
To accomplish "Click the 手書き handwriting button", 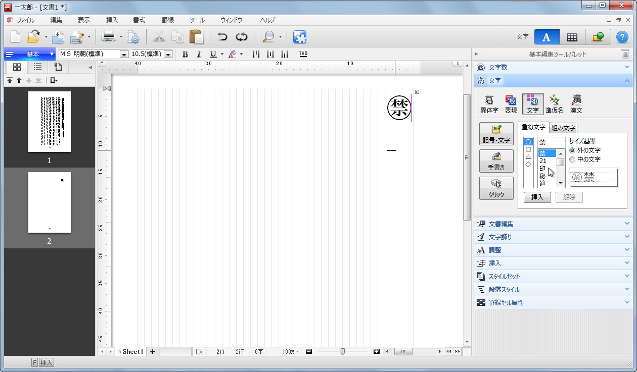I will coord(496,162).
